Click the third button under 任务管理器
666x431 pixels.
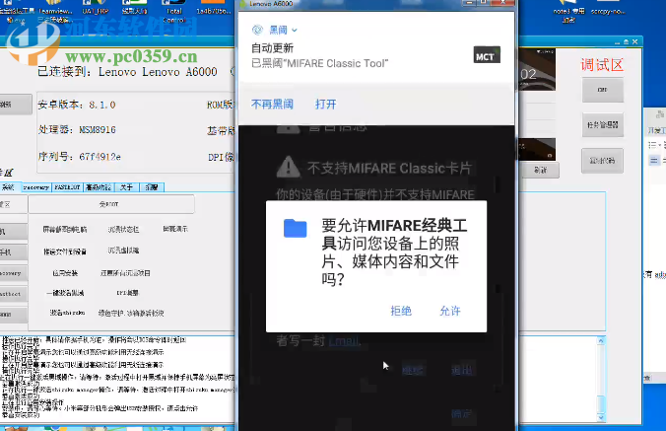tap(602, 161)
